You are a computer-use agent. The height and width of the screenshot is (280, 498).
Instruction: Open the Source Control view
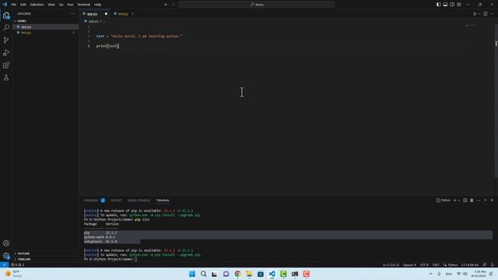point(6,40)
